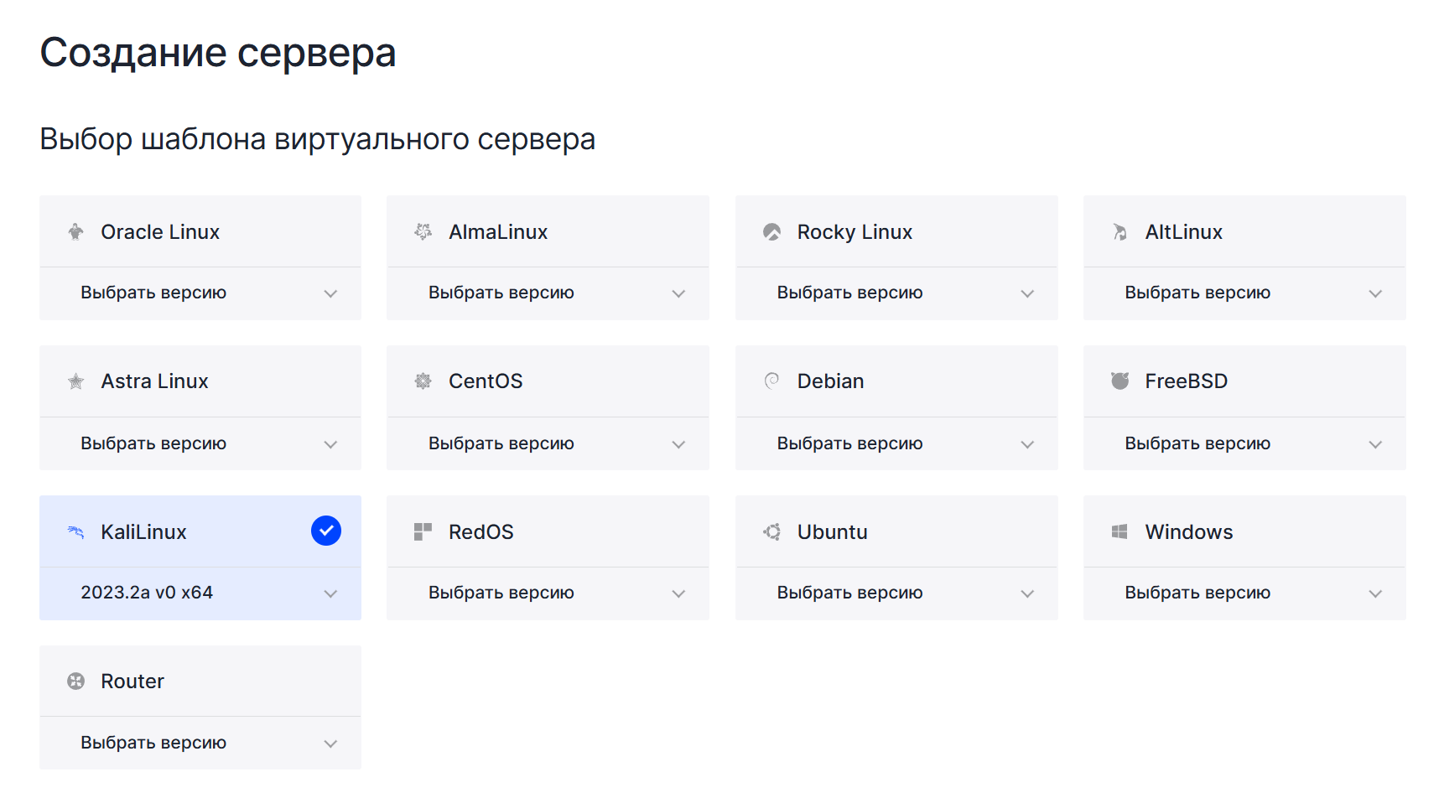The height and width of the screenshot is (798, 1439).
Task: Click the Rocky Linux logo icon
Action: pyautogui.click(x=772, y=231)
